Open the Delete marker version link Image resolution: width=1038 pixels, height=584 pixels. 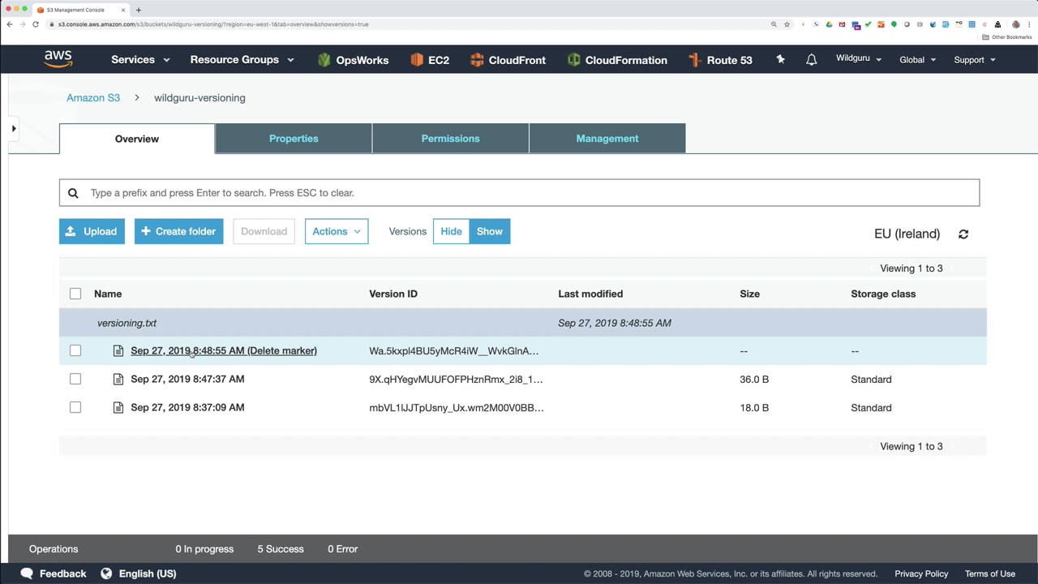coord(224,350)
